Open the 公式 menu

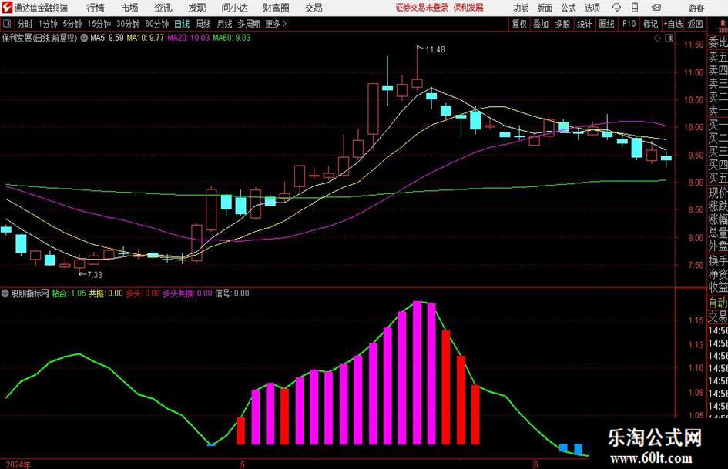569,8
